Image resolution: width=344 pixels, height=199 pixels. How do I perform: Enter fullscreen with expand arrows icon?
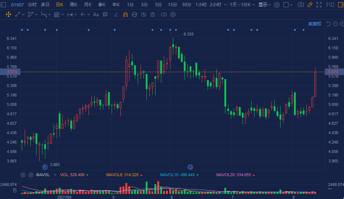tap(319, 5)
